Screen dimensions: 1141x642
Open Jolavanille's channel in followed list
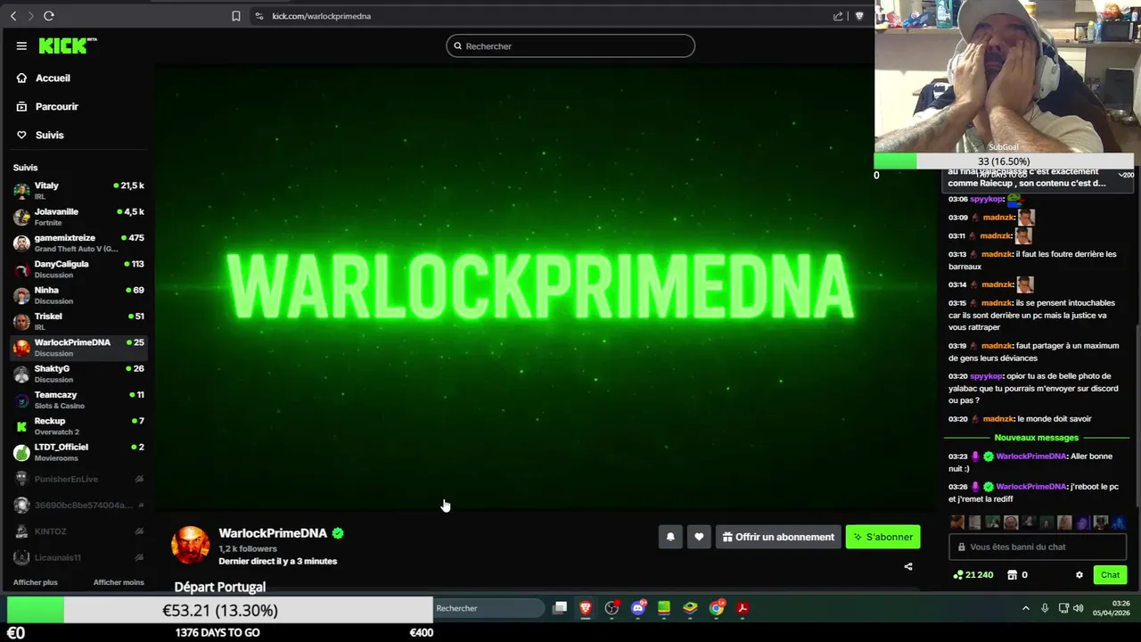(78, 217)
